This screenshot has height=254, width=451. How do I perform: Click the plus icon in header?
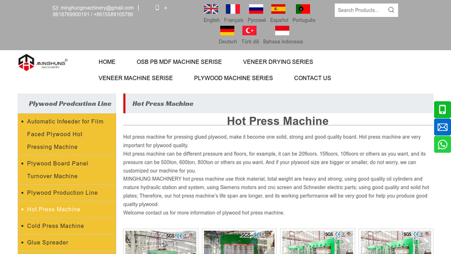pos(166,8)
